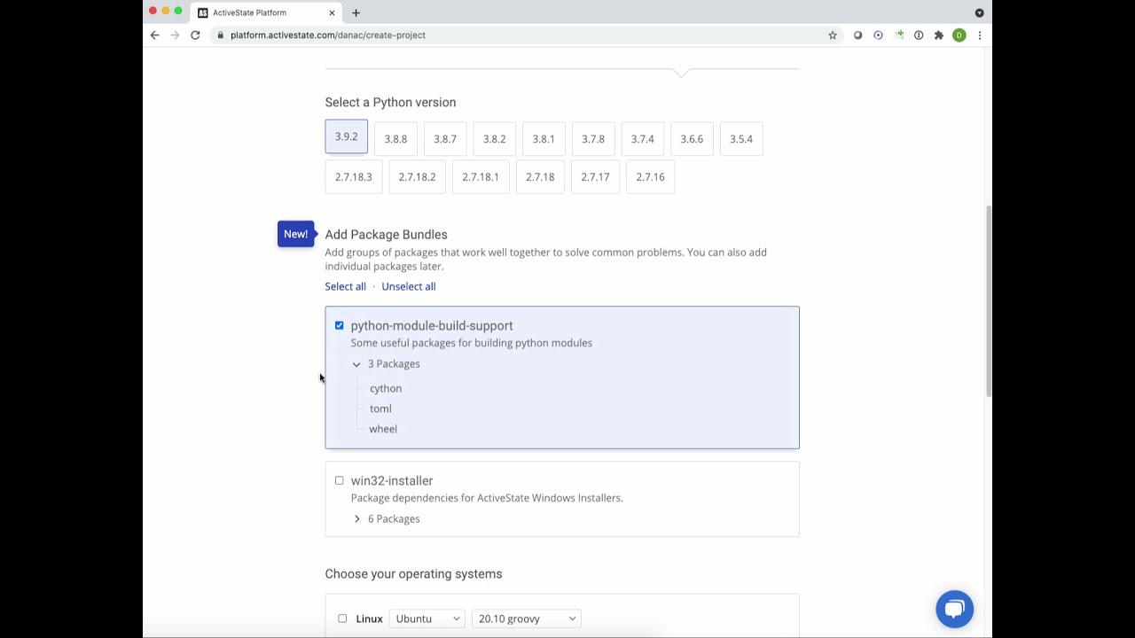Open the Ubuntu distribution dropdown
1135x638 pixels.
427,619
